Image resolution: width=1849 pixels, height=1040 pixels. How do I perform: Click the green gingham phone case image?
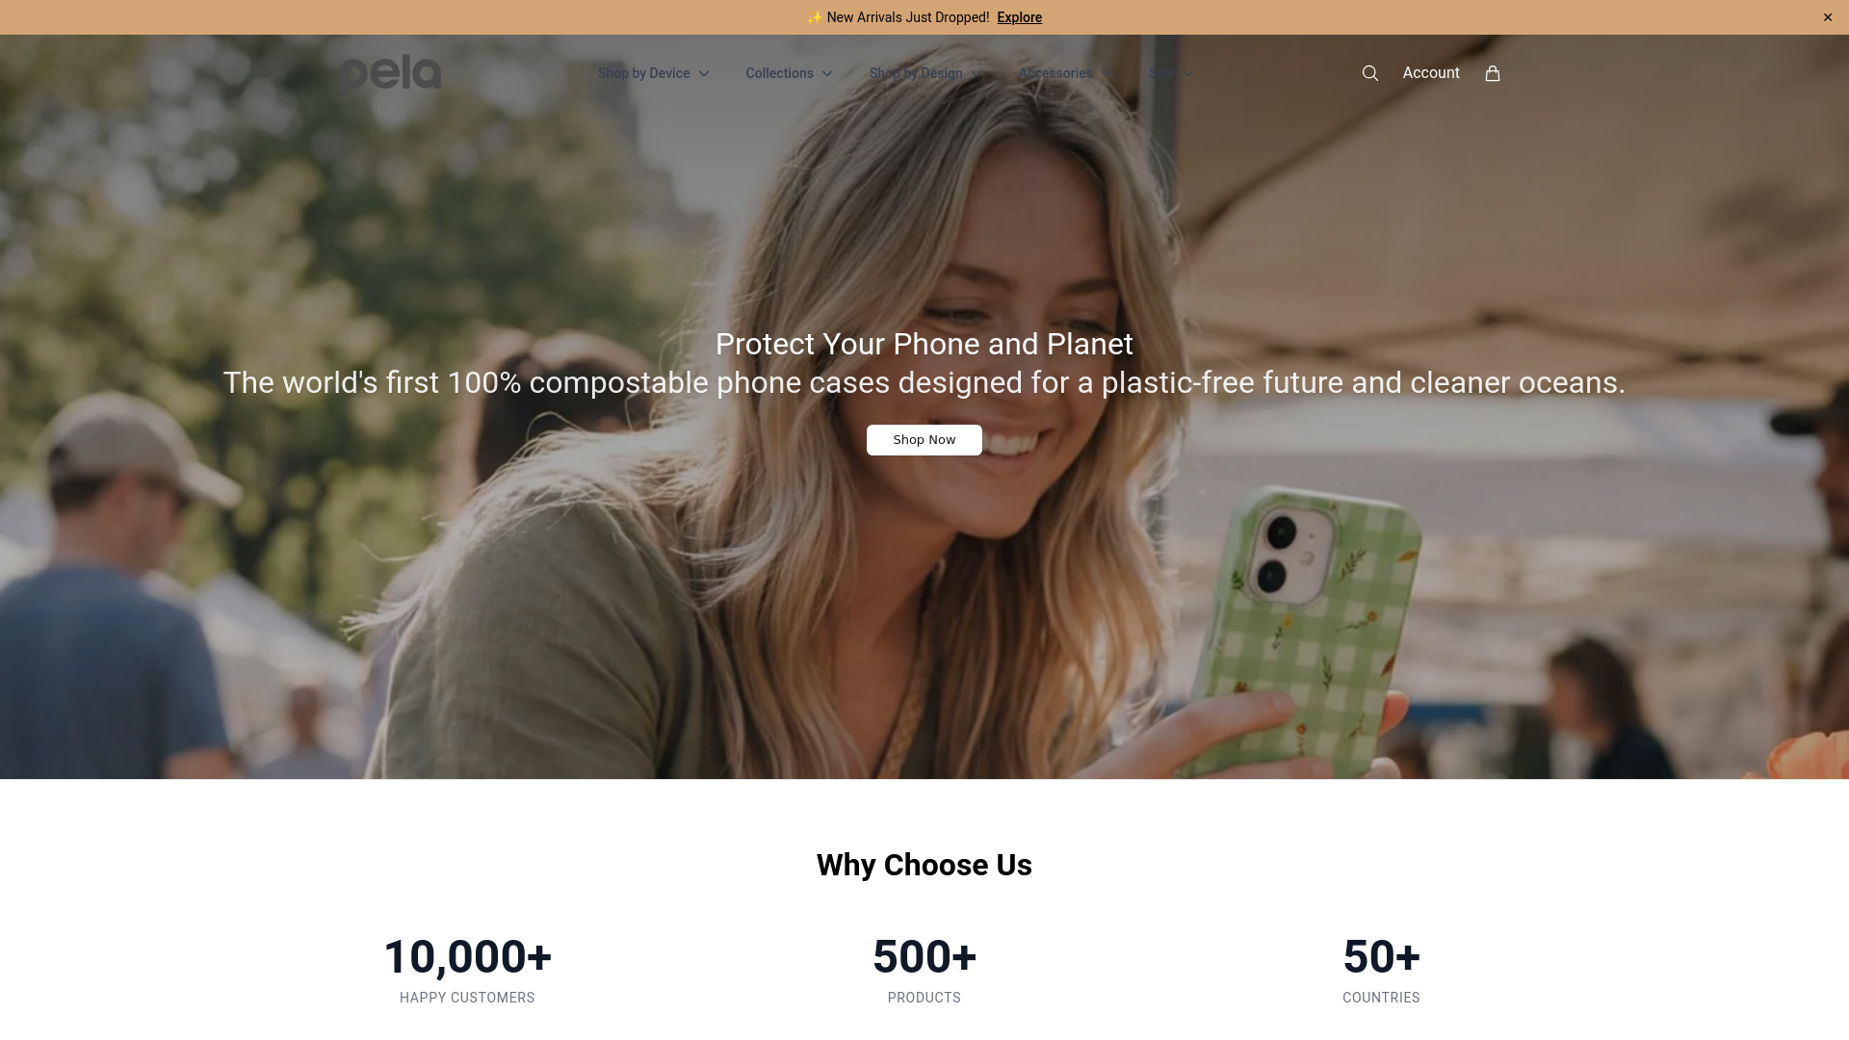[x=1305, y=626]
